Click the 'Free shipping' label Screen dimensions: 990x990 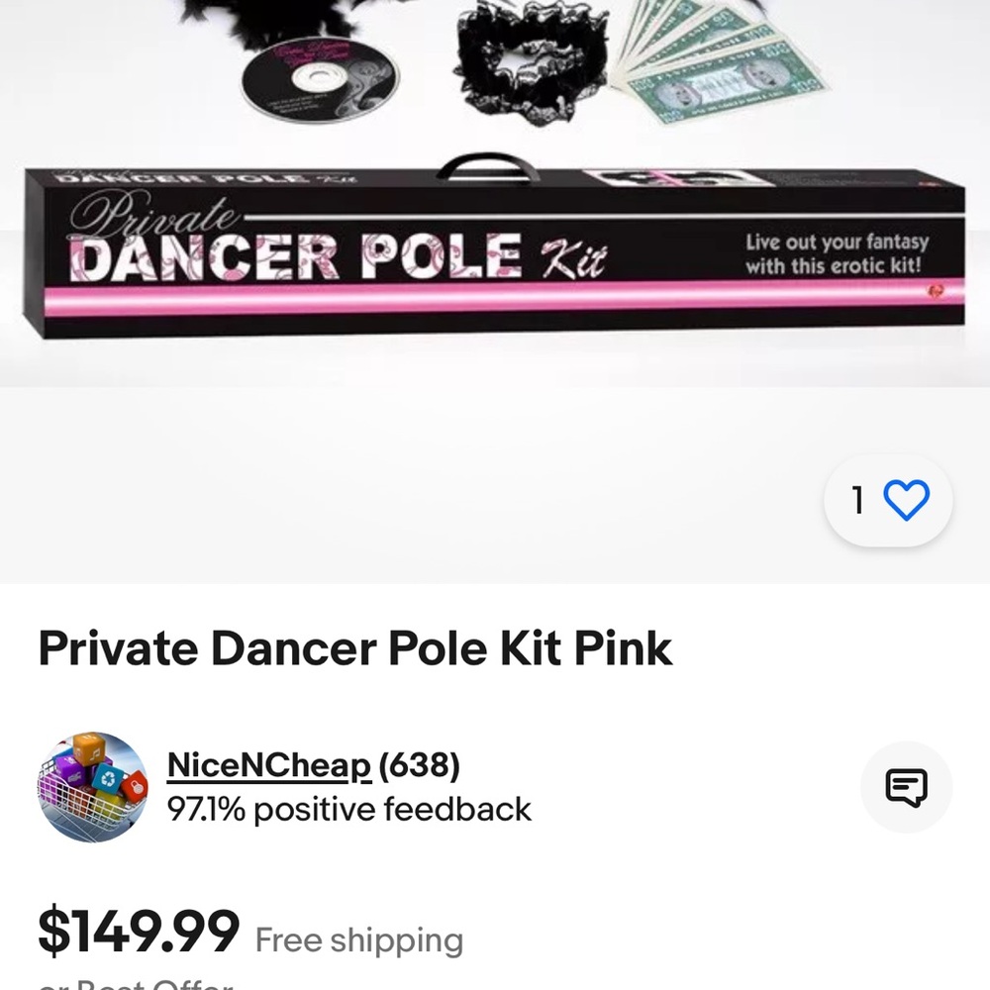pos(358,940)
